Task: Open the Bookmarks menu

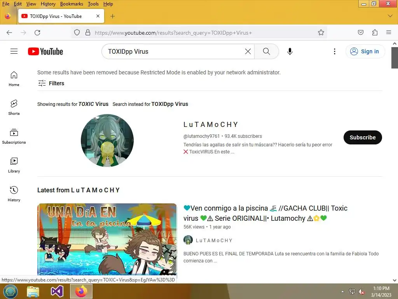Action: (72, 4)
